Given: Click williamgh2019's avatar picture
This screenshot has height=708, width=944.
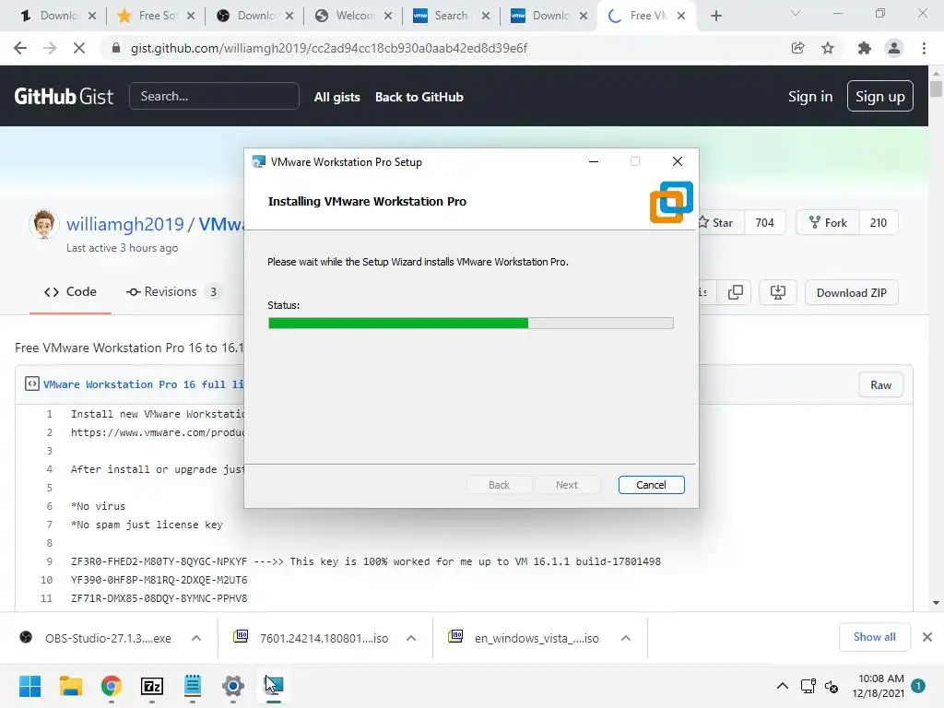Looking at the screenshot, I should point(43,224).
